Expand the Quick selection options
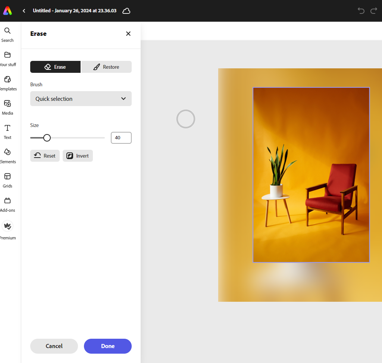Screen dimensions: 382x363 click(123, 99)
